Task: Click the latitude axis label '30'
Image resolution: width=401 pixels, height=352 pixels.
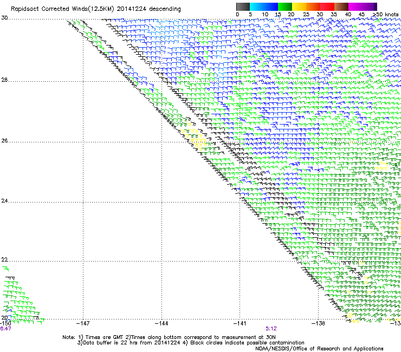Action: click(4, 18)
